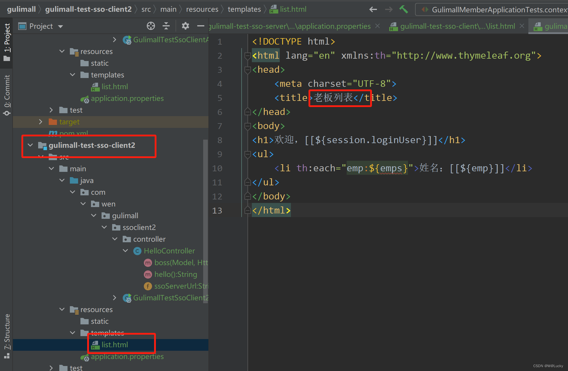This screenshot has width=568, height=371.
Task: Expand the target folder
Action: [41, 122]
